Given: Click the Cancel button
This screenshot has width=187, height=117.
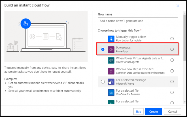Looking at the screenshot, I should click(x=173, y=112).
